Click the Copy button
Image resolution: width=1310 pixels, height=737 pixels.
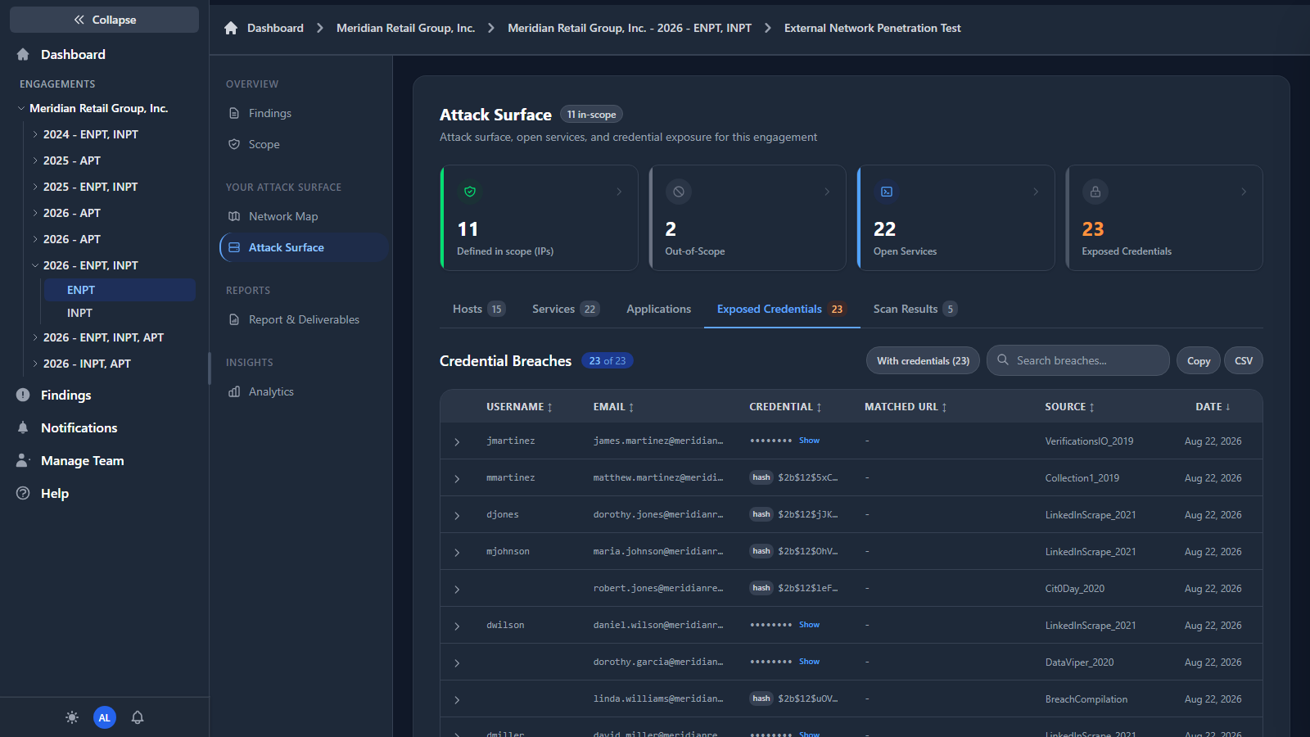point(1199,360)
